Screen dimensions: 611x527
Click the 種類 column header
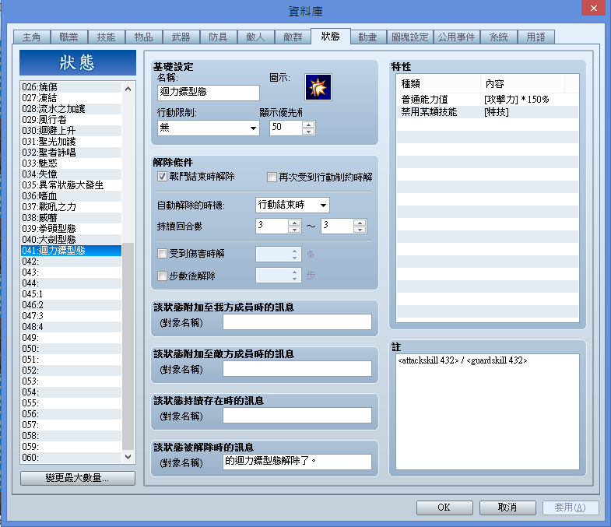439,84
